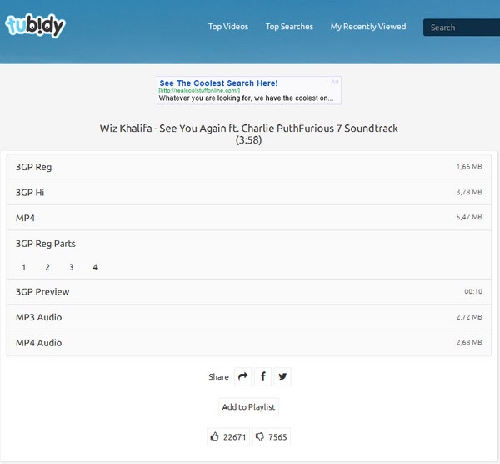Select 3GP Reg part 2

(47, 267)
